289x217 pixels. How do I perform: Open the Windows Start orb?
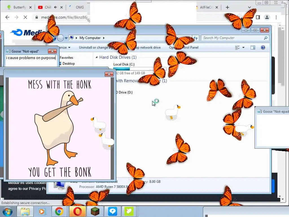(7, 211)
